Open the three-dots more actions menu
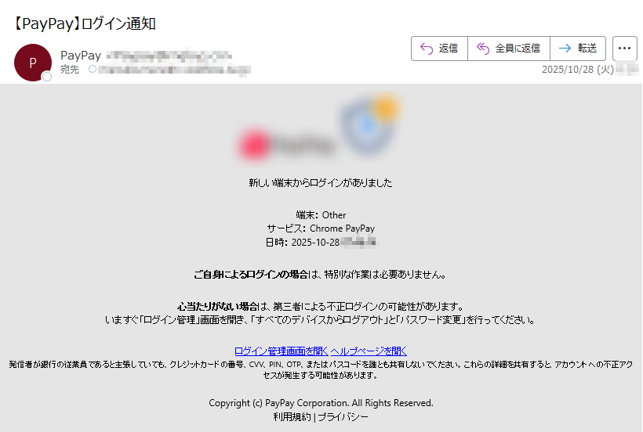The width and height of the screenshot is (643, 432). click(x=624, y=49)
